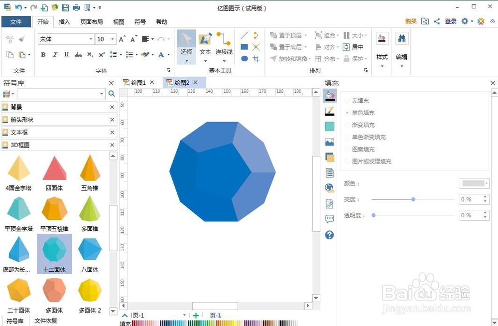Switch to the 插入 ribbon tab
Image resolution: width=498 pixels, height=326 pixels.
tap(64, 21)
